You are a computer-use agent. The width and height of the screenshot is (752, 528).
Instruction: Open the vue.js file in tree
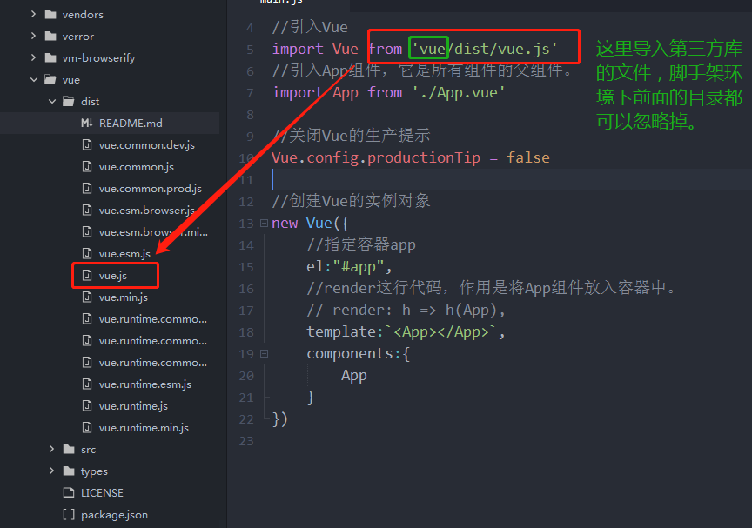click(x=112, y=276)
